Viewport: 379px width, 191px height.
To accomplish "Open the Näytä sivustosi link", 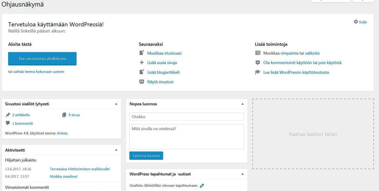I will (160, 82).
